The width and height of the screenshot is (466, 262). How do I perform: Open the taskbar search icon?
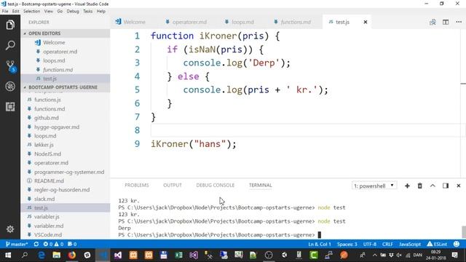tap(25, 255)
